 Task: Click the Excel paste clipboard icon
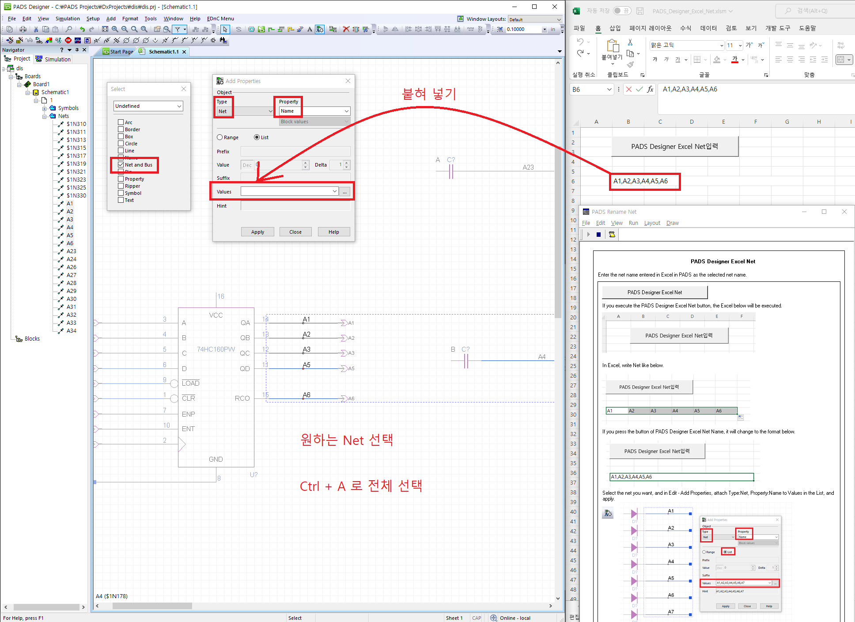coord(612,46)
